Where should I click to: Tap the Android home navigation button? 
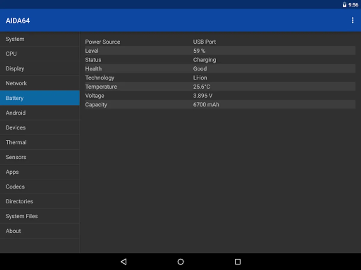coord(180,262)
